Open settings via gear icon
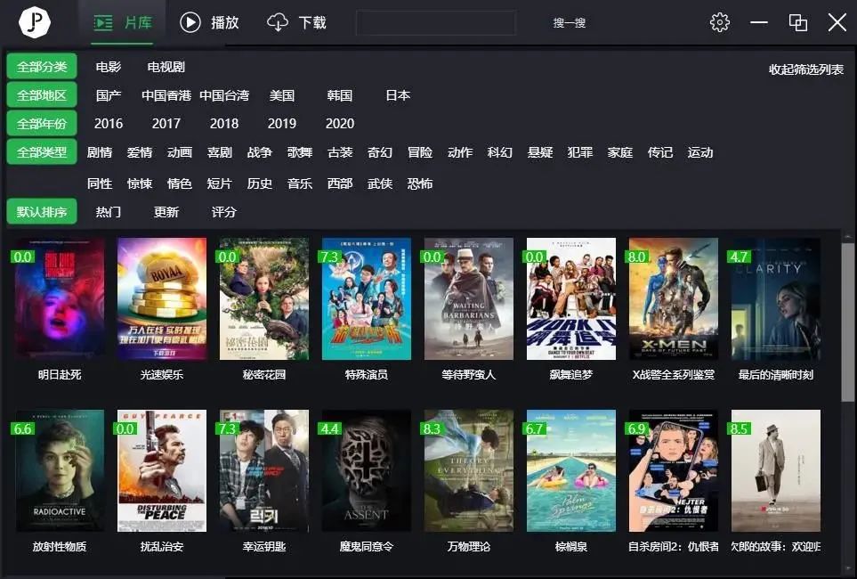The height and width of the screenshot is (579, 857). pos(719,22)
